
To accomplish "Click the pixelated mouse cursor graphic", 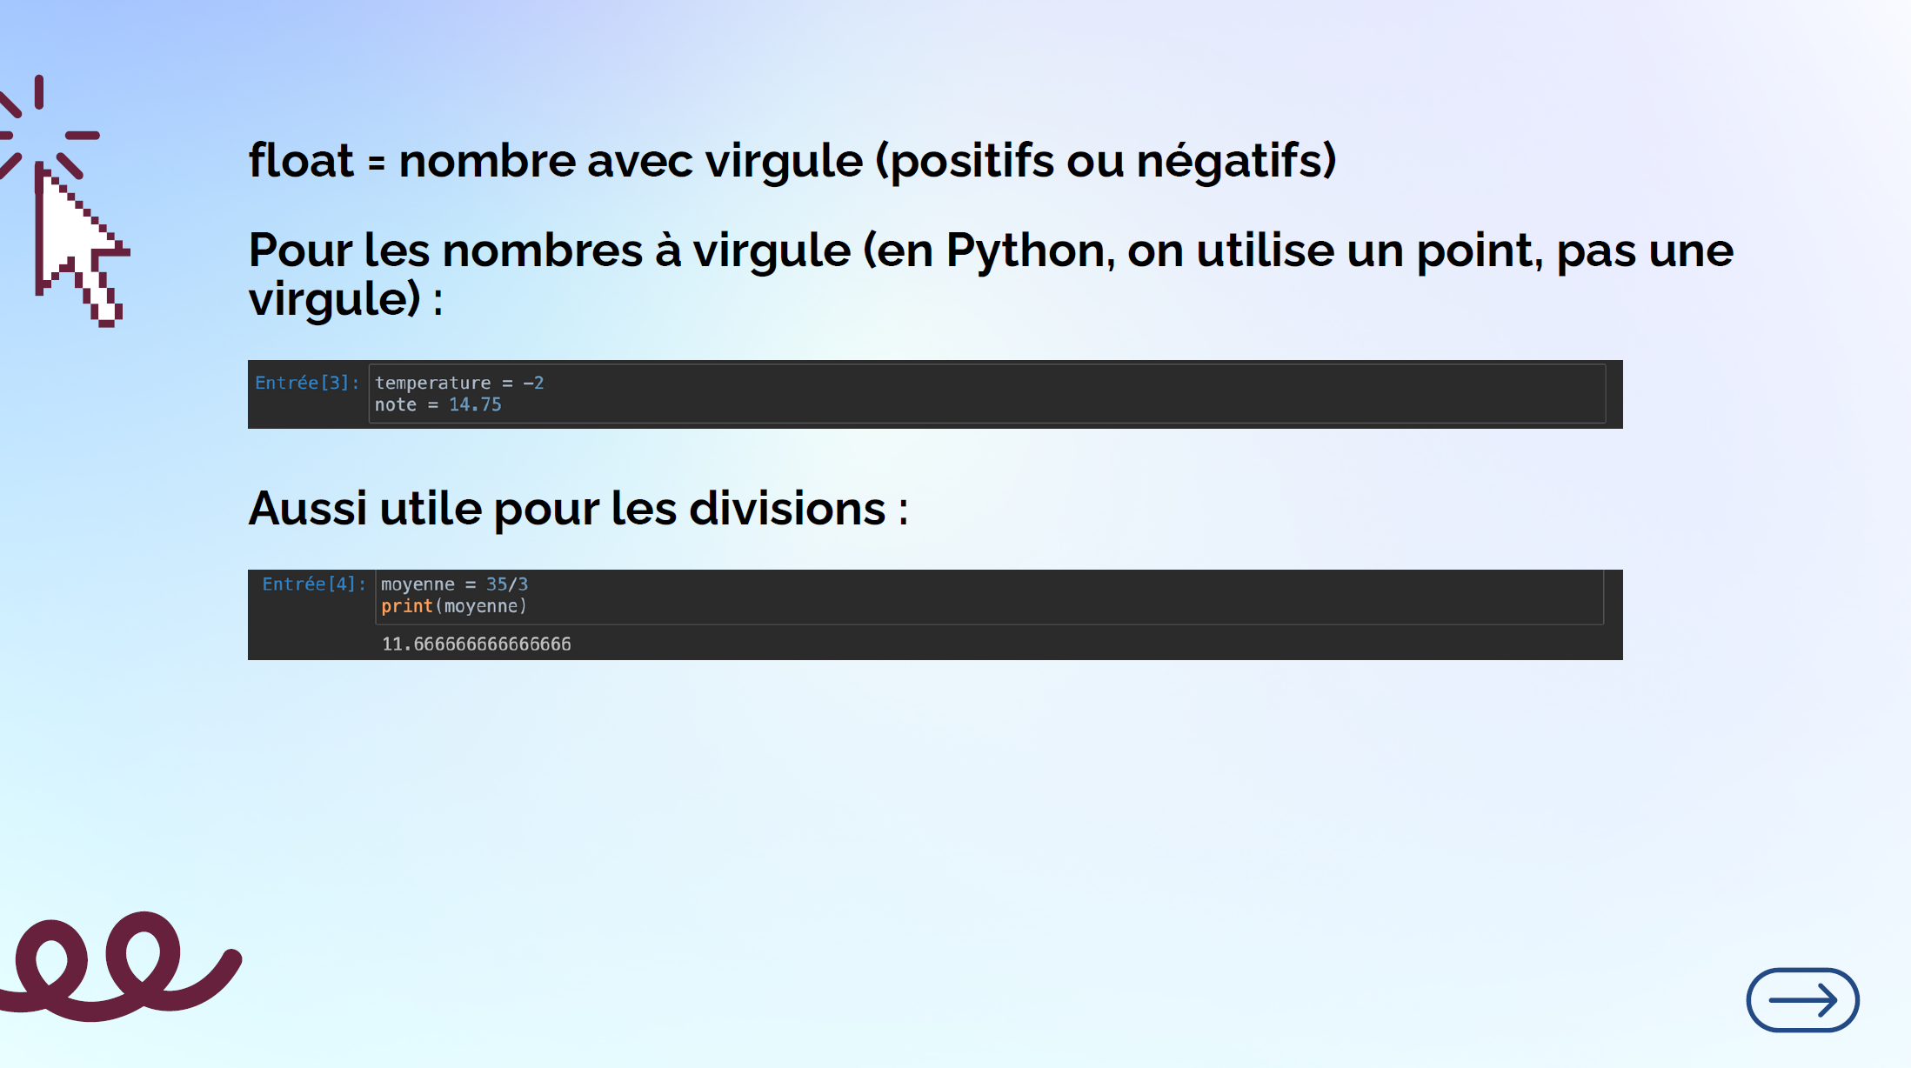I will (77, 247).
